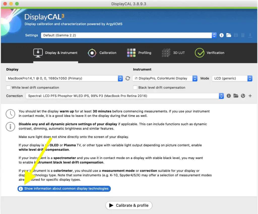Click the warm up clock icon
The image size is (258, 214).
10,114
